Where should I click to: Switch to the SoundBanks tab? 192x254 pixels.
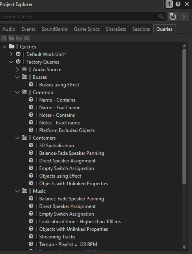pos(55,29)
